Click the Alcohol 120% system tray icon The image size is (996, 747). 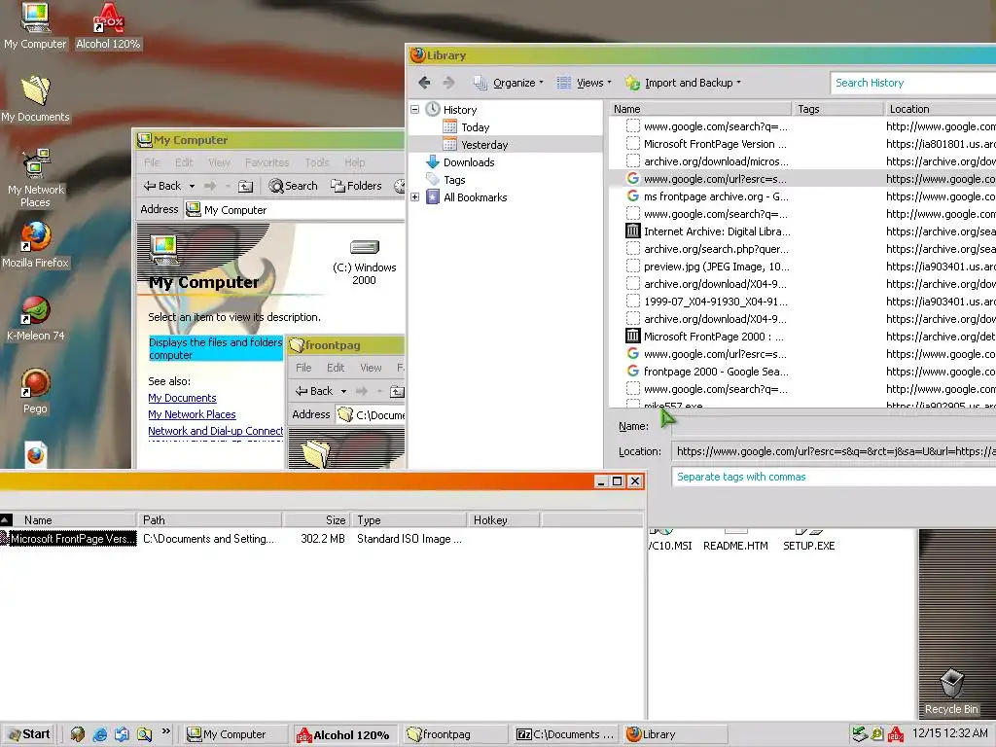(x=896, y=734)
